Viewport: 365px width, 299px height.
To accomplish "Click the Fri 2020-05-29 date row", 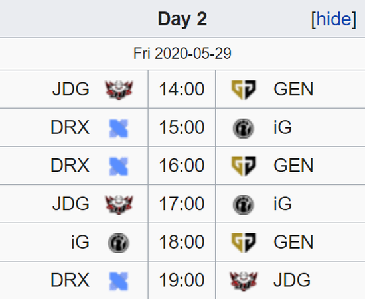I will 183,54.
